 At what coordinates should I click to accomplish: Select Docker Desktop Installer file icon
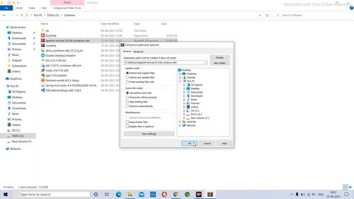[x=43, y=55]
